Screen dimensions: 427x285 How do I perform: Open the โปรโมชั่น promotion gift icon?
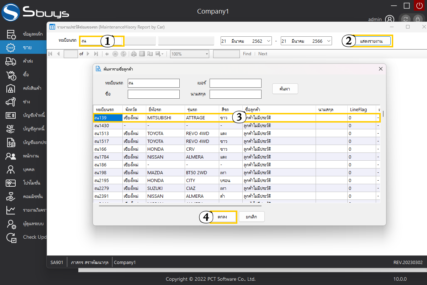pyautogui.click(x=11, y=183)
